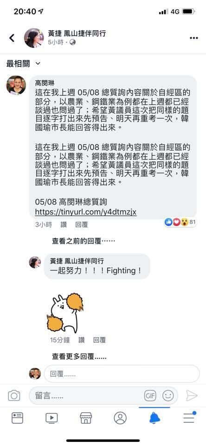Viewport: 206px width, 446px height.
Task: Like 高閔琳's comment with 讚
Action: [x=64, y=225]
